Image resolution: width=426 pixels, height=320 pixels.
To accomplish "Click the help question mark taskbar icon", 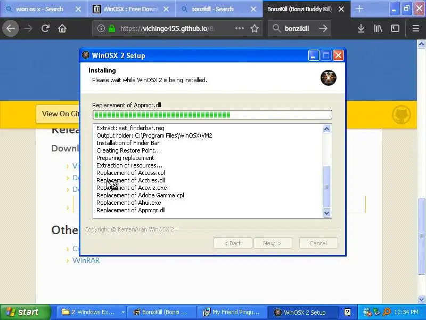I will coord(347,312).
